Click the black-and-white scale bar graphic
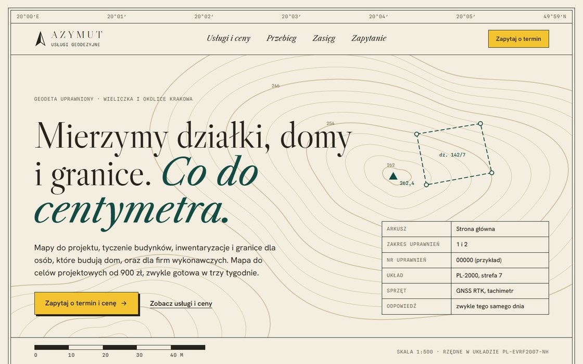Image resolution: width=583 pixels, height=364 pixels. [x=120, y=347]
